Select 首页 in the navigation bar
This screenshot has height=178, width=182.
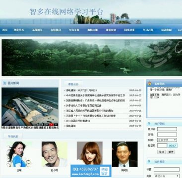(5, 30)
